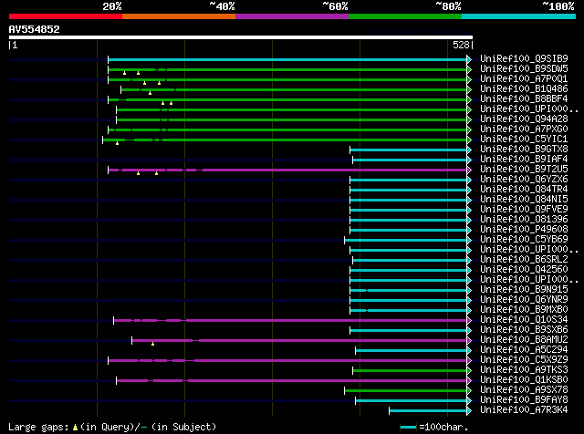Screen dimensions: 584x434
Task: Click the arrowhead ending the Q9SIB9 alignment
Action: [469, 59]
